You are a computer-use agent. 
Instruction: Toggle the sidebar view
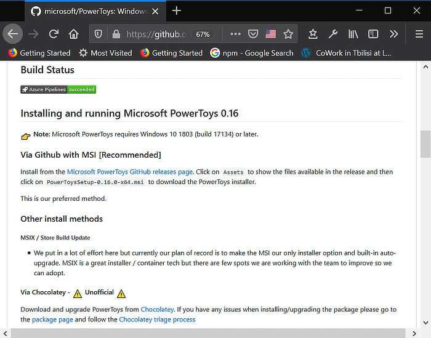tap(373, 34)
